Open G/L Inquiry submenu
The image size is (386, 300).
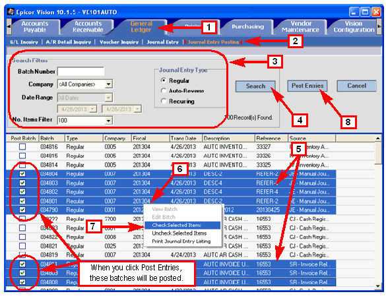(x=24, y=42)
